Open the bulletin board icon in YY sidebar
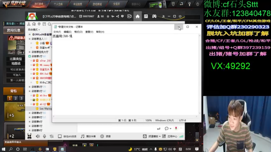Viewport: 271px width, 152px height. (x=44, y=24)
